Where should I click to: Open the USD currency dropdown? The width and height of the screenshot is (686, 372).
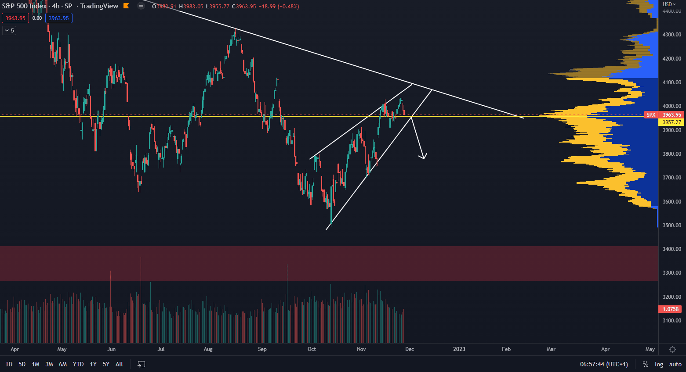tap(669, 4)
